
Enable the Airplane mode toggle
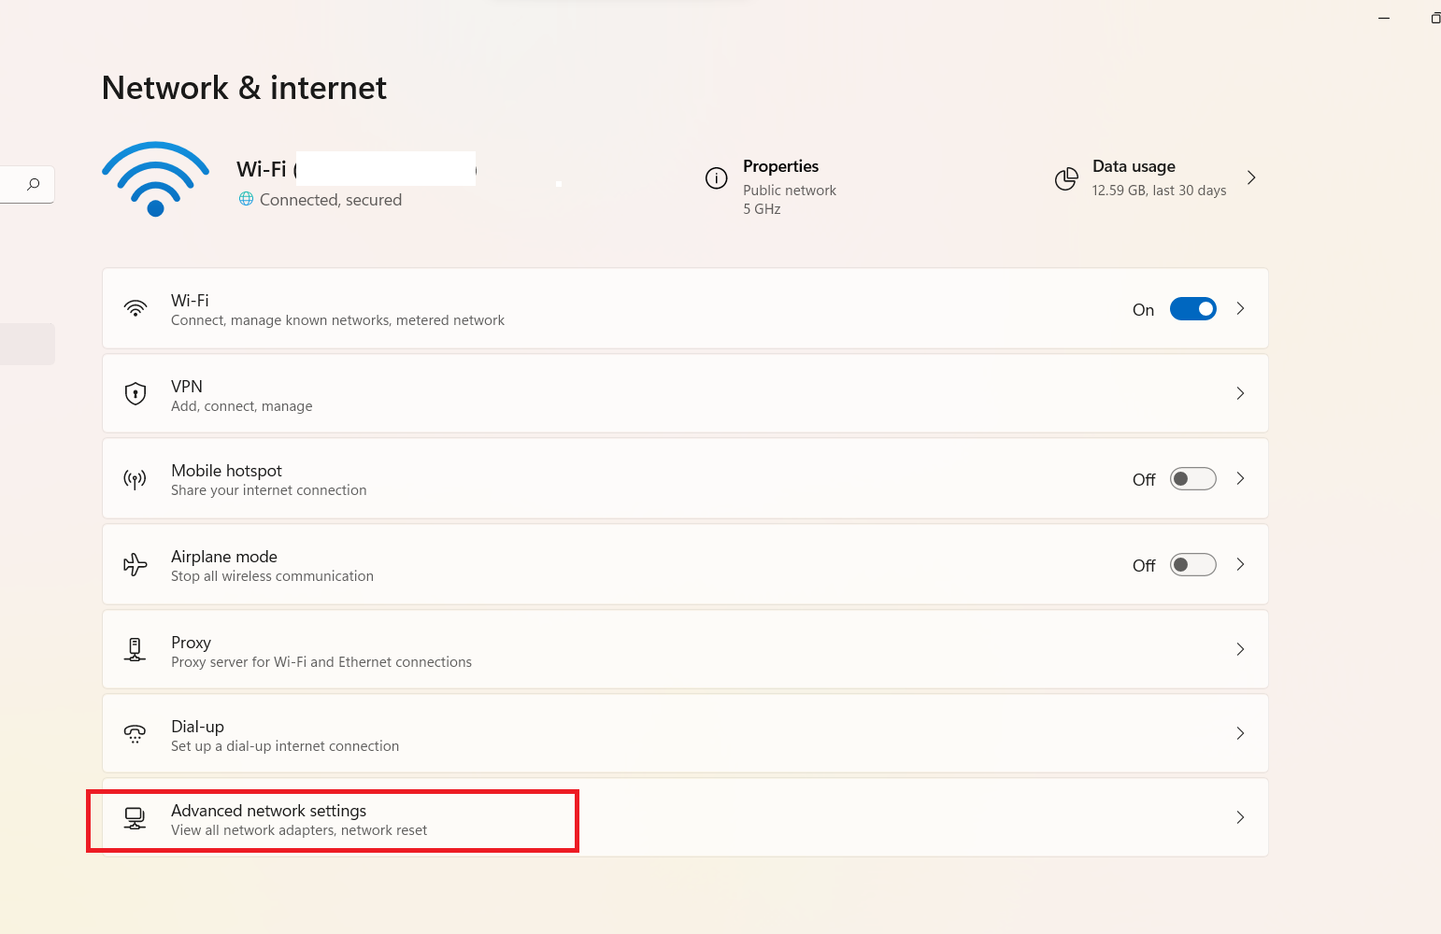(1193, 565)
